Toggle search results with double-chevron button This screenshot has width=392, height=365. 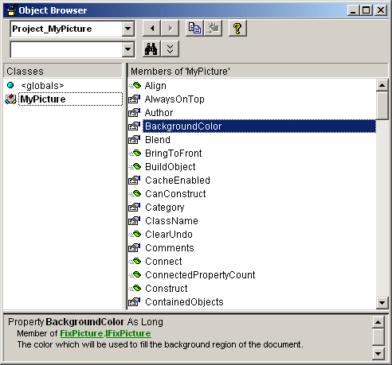171,49
